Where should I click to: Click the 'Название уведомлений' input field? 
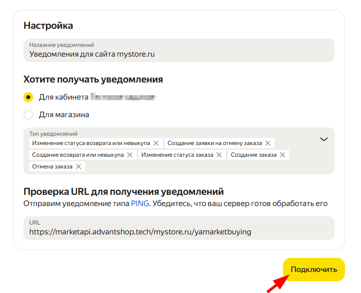[179, 54]
